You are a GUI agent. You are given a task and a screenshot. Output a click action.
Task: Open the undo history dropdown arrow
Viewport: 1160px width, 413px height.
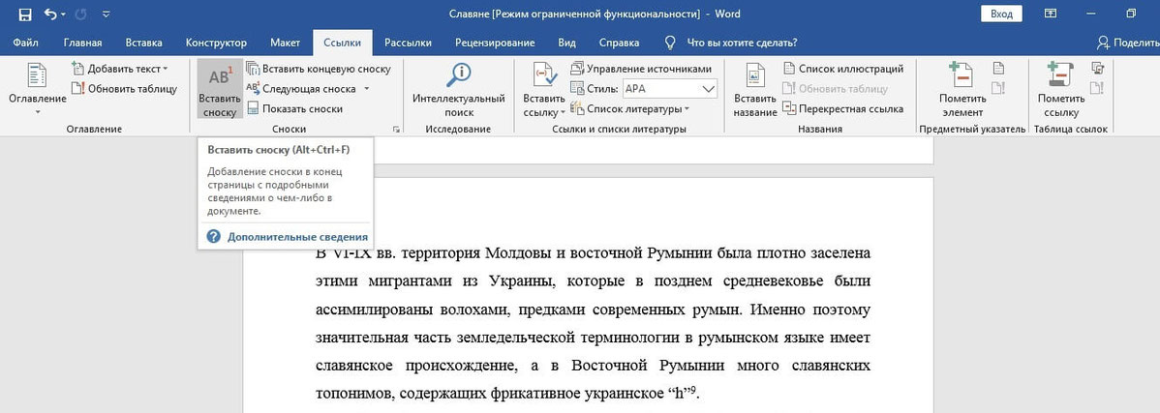point(64,15)
